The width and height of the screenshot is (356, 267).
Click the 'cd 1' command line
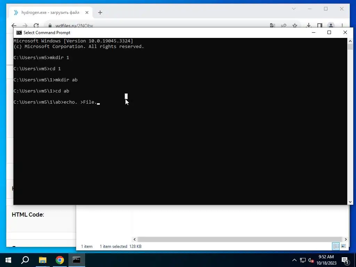[x=37, y=69]
